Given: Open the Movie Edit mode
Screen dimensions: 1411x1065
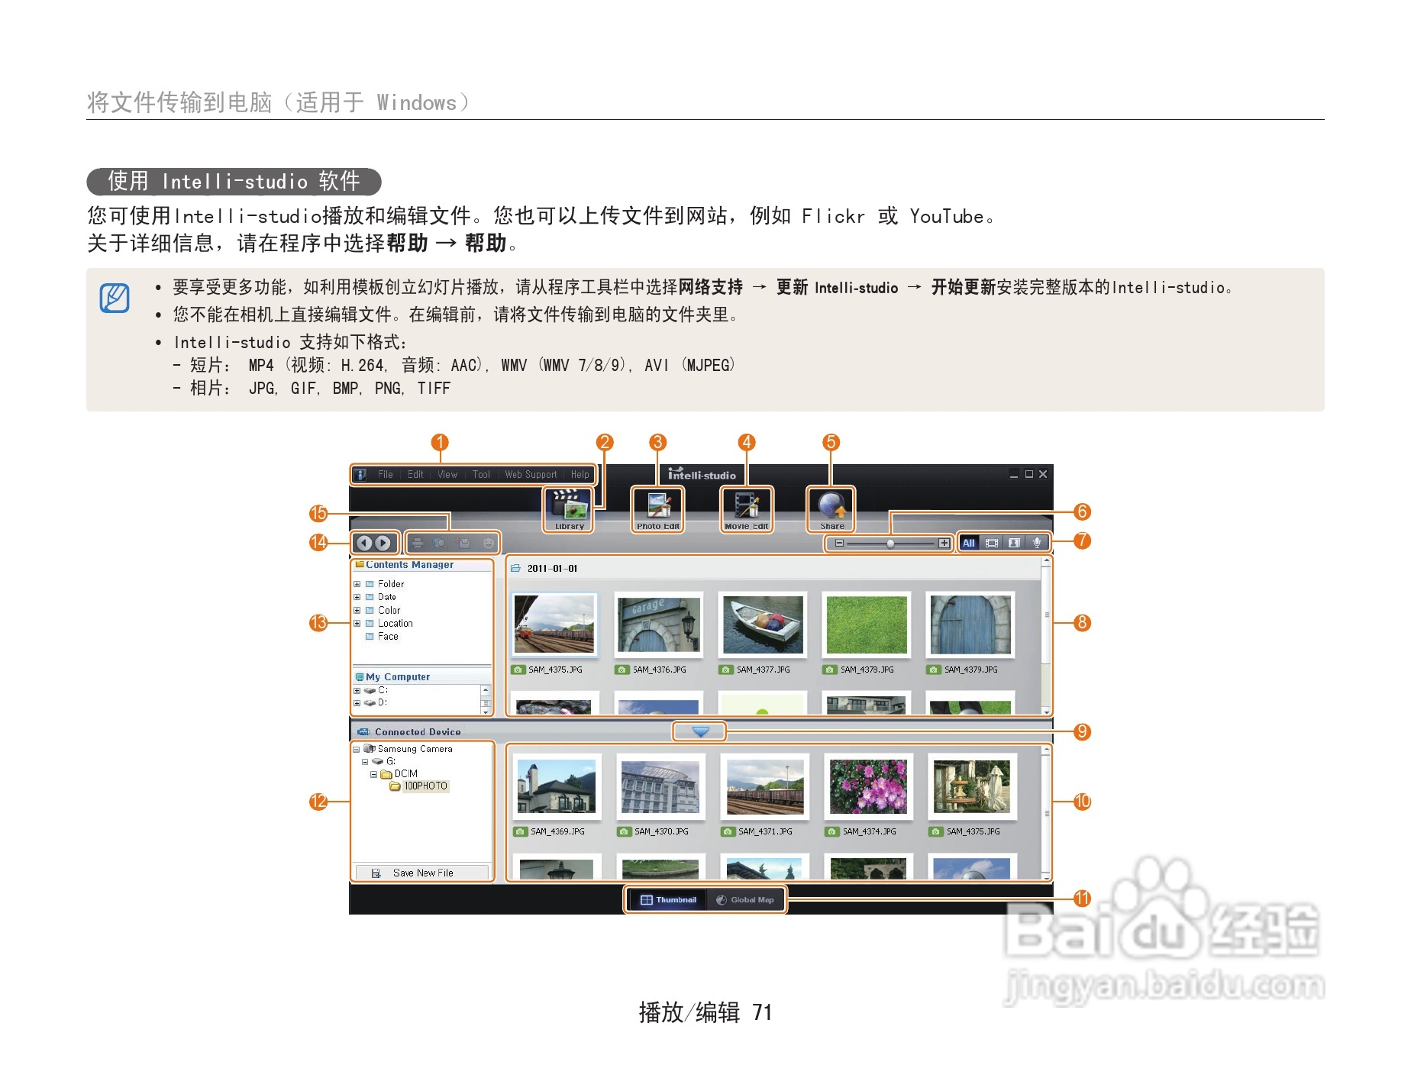Looking at the screenshot, I should tap(747, 509).
